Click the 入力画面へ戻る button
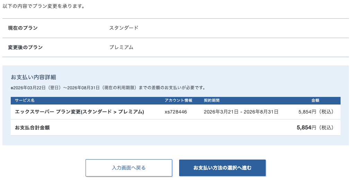Screen dimensions: 352x181 click(129, 168)
